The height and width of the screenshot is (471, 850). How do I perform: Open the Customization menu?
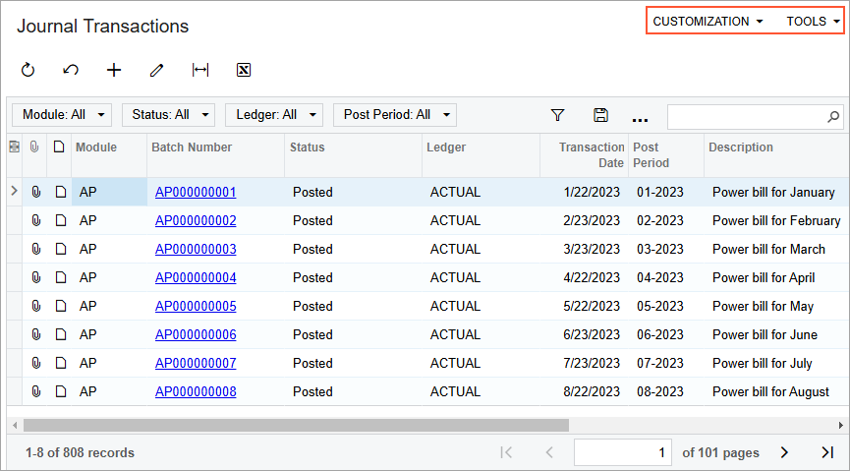tap(708, 22)
